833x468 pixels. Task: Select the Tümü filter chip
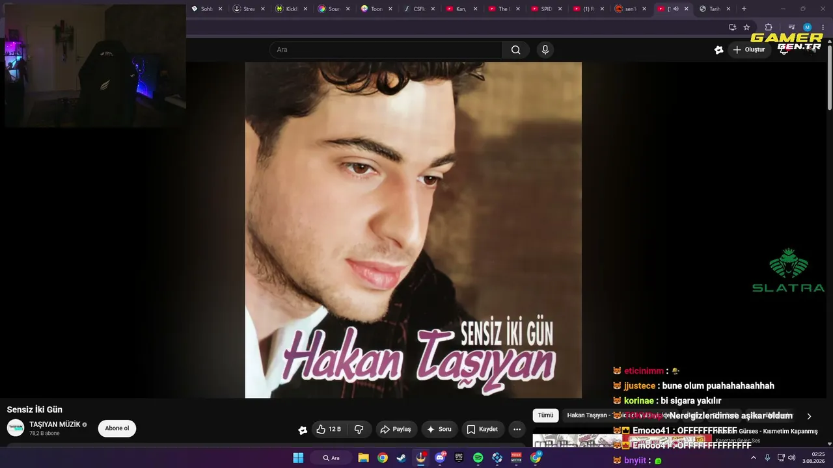coord(545,415)
